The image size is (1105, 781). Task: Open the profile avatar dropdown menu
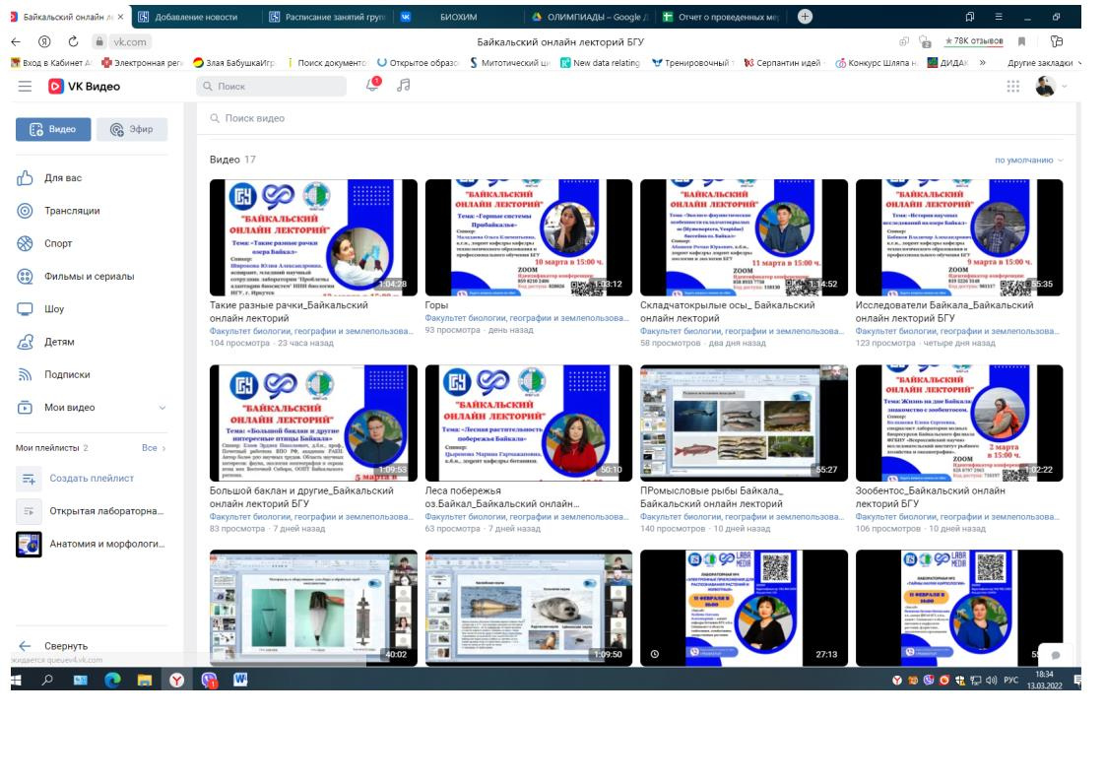pos(1050,87)
